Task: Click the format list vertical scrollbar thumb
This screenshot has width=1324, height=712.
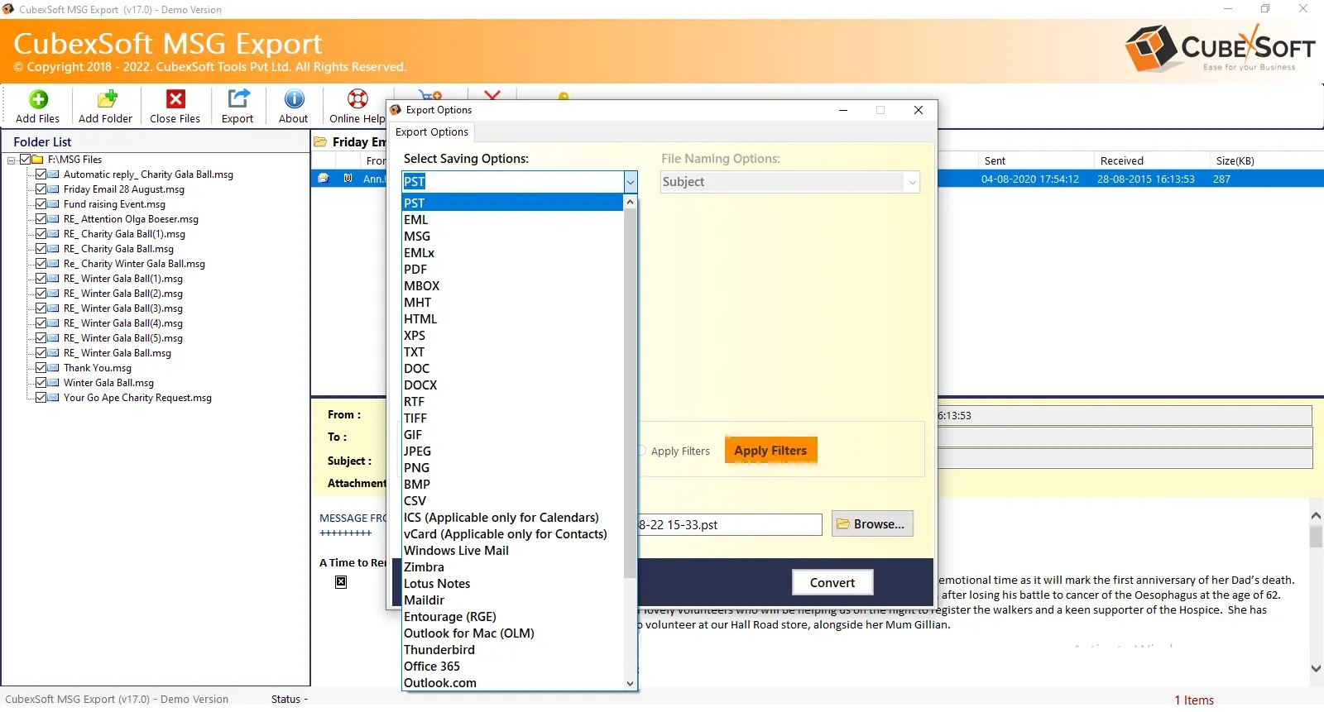Action: point(631,393)
